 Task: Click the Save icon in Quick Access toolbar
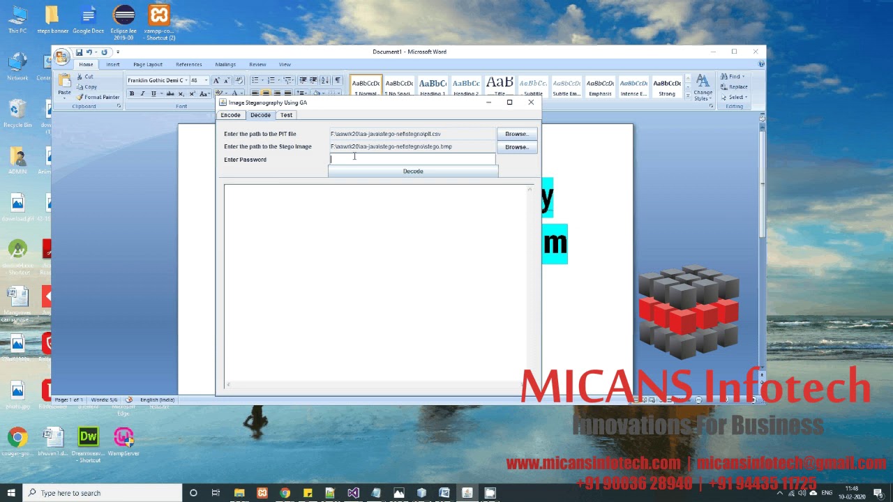(79, 52)
